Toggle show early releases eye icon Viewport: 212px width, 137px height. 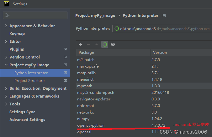113,45
